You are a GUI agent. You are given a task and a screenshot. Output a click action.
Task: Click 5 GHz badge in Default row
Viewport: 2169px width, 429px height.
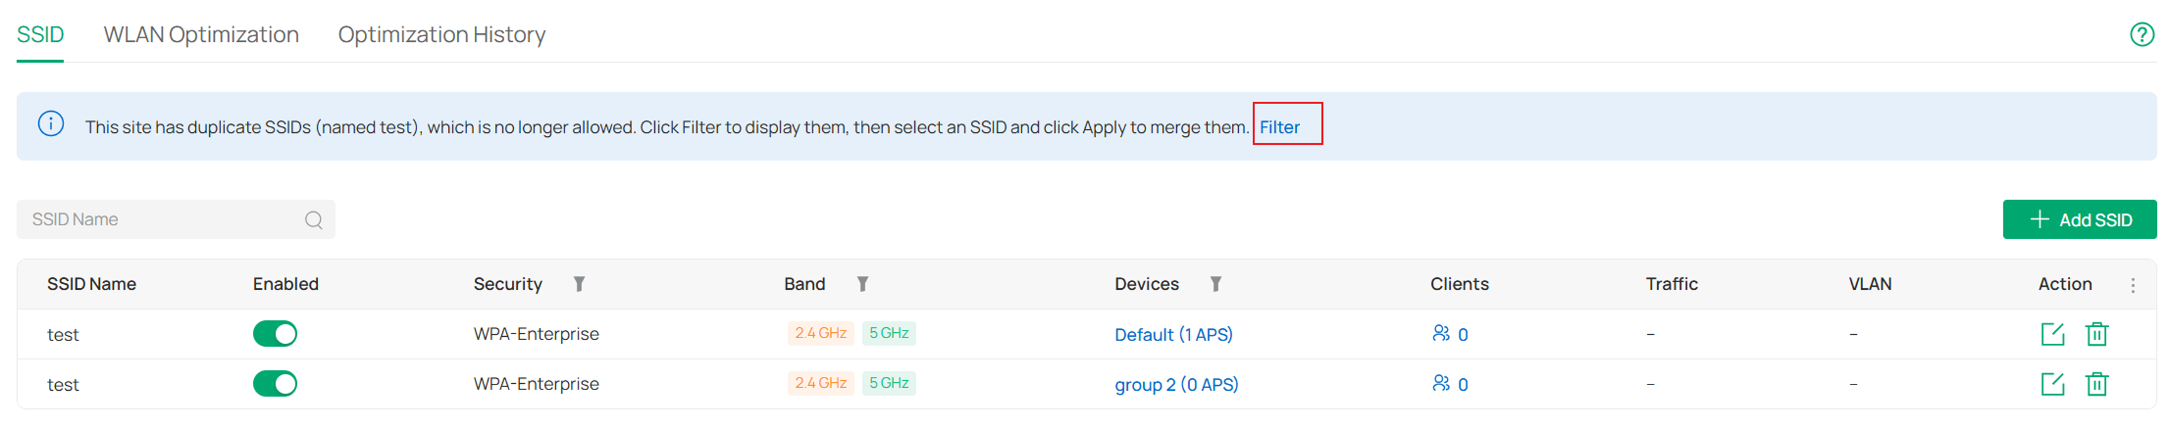889,333
